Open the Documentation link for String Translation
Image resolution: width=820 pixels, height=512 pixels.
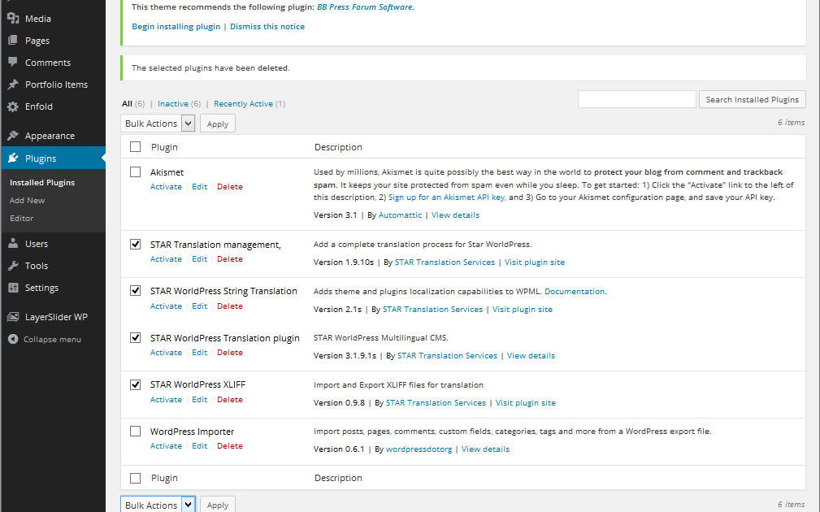[x=575, y=291]
